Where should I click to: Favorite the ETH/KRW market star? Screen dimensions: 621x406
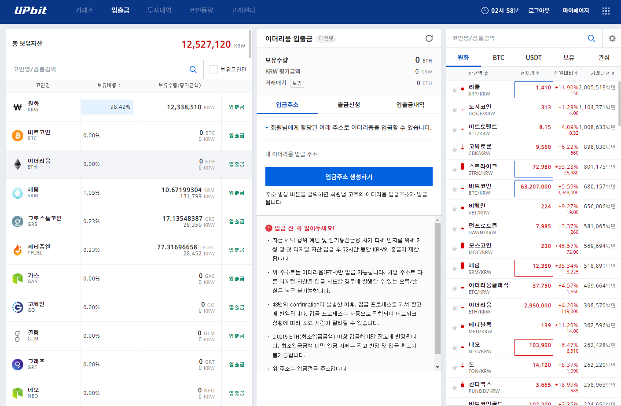coord(455,308)
